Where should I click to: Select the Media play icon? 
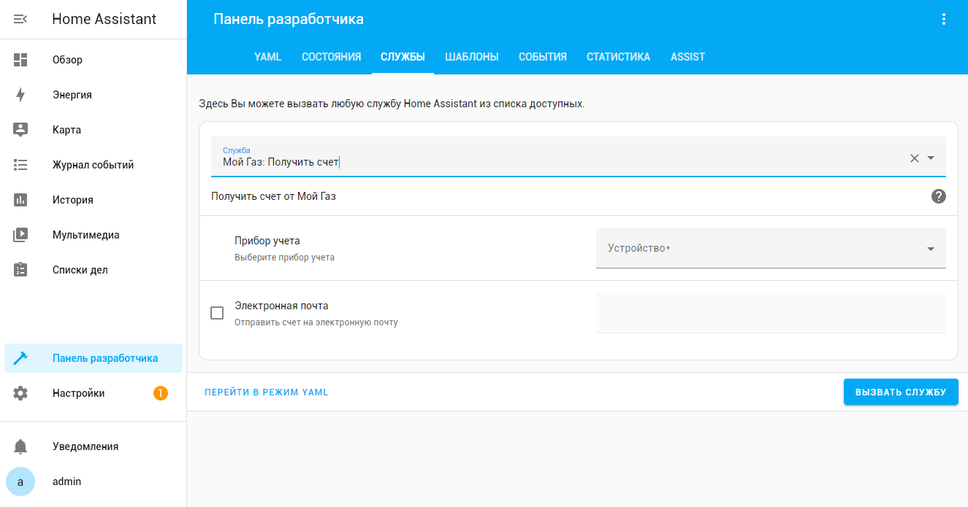[20, 235]
